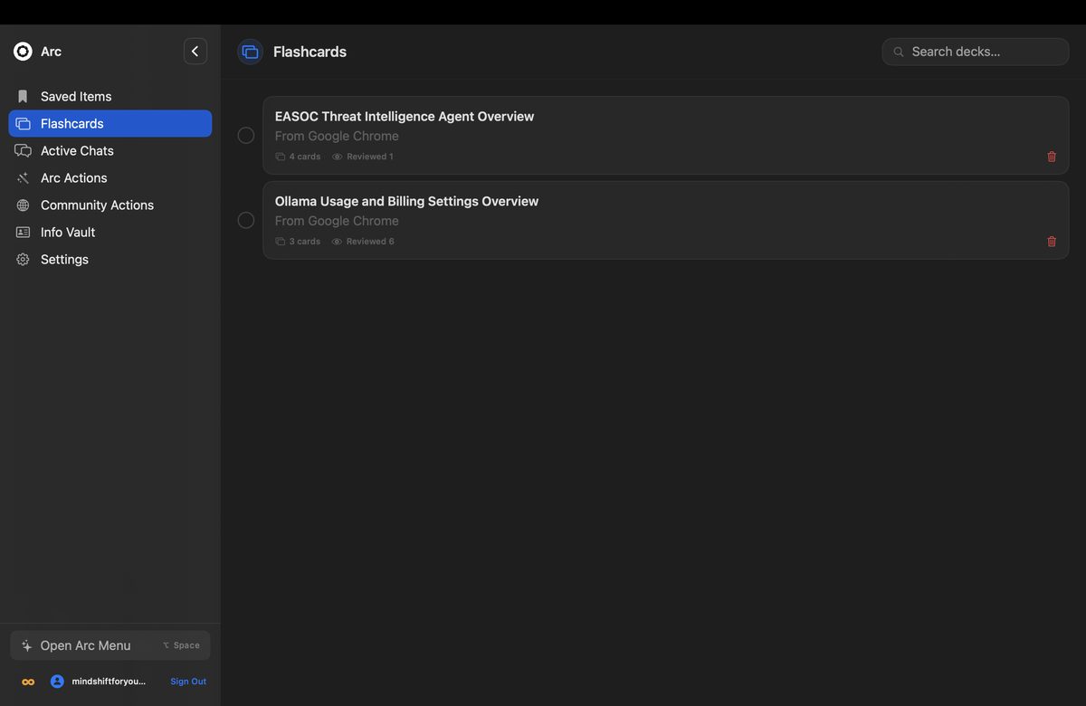The image size is (1086, 706).
Task: Click the mindshiftforyou account name
Action: point(109,682)
